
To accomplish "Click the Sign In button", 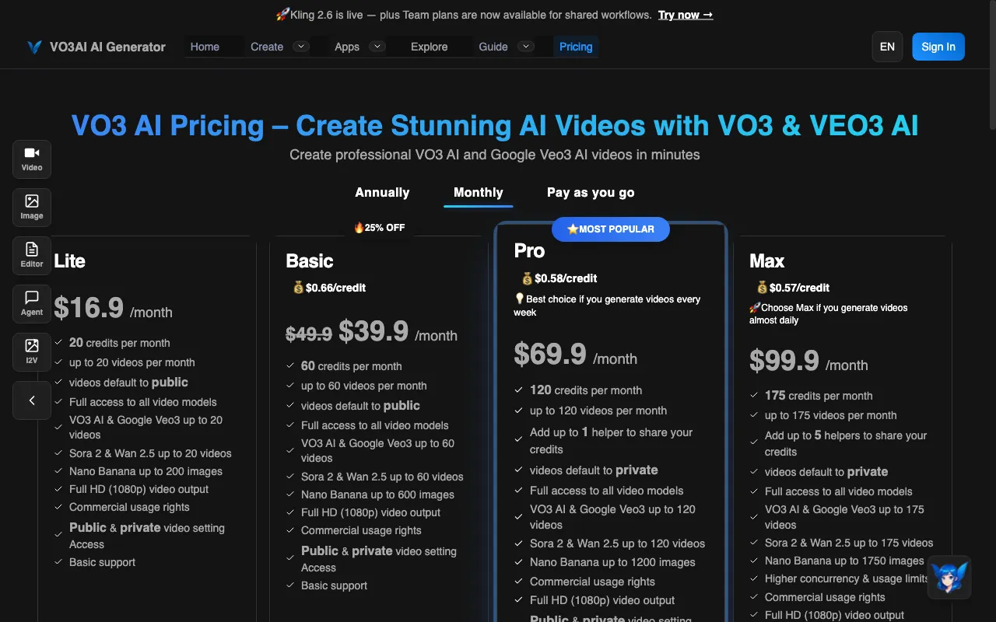I will 938,47.
